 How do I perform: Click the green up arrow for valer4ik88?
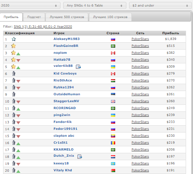tap(18, 68)
